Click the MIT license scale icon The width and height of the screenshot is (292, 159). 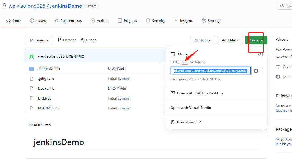[278, 77]
